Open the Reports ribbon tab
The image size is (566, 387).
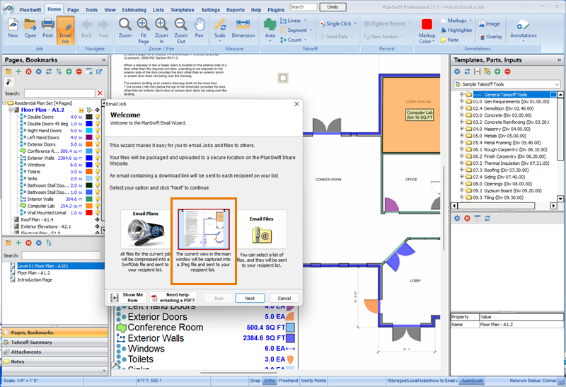tap(236, 10)
